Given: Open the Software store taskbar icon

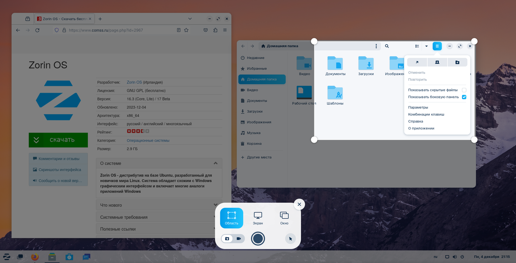Looking at the screenshot, I should coord(69,256).
